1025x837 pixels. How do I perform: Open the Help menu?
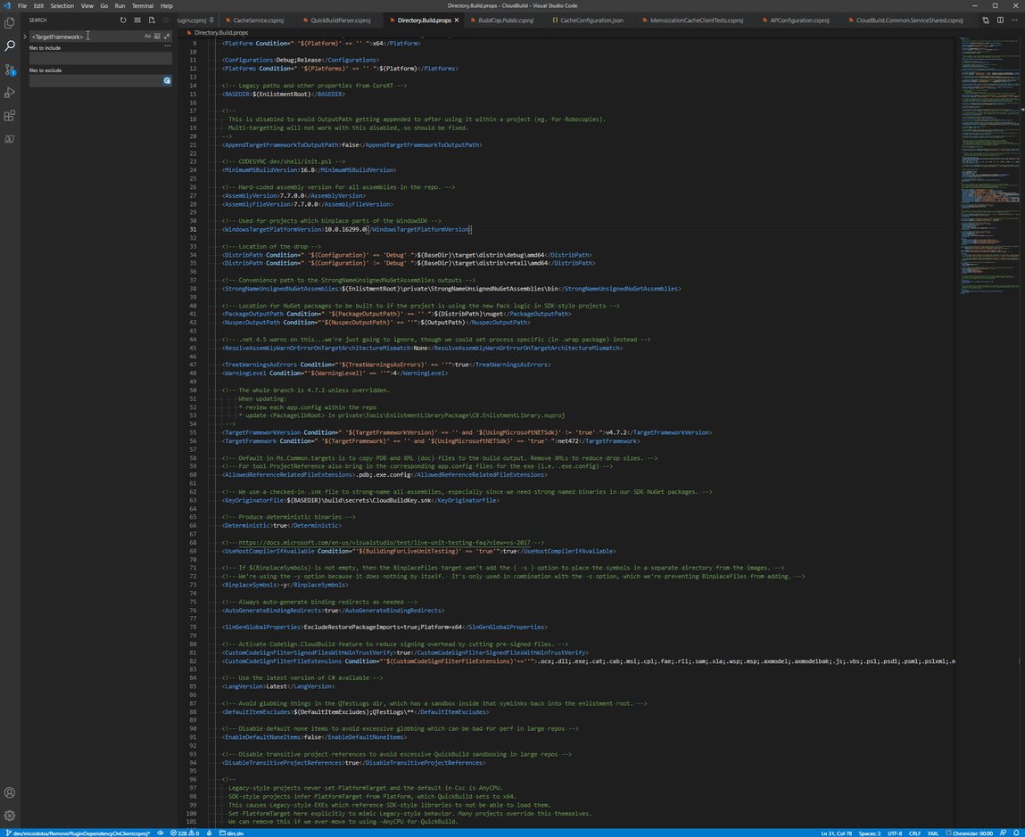pyautogui.click(x=167, y=6)
